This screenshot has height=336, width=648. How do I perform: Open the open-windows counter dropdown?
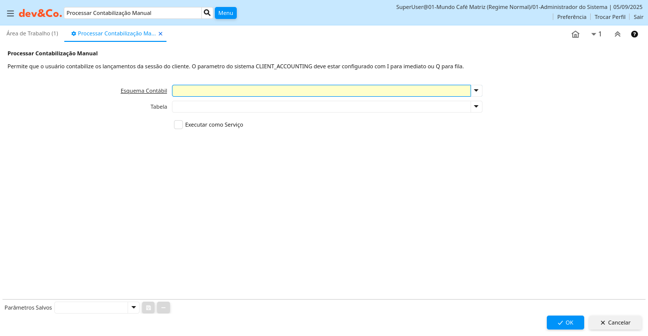click(596, 34)
